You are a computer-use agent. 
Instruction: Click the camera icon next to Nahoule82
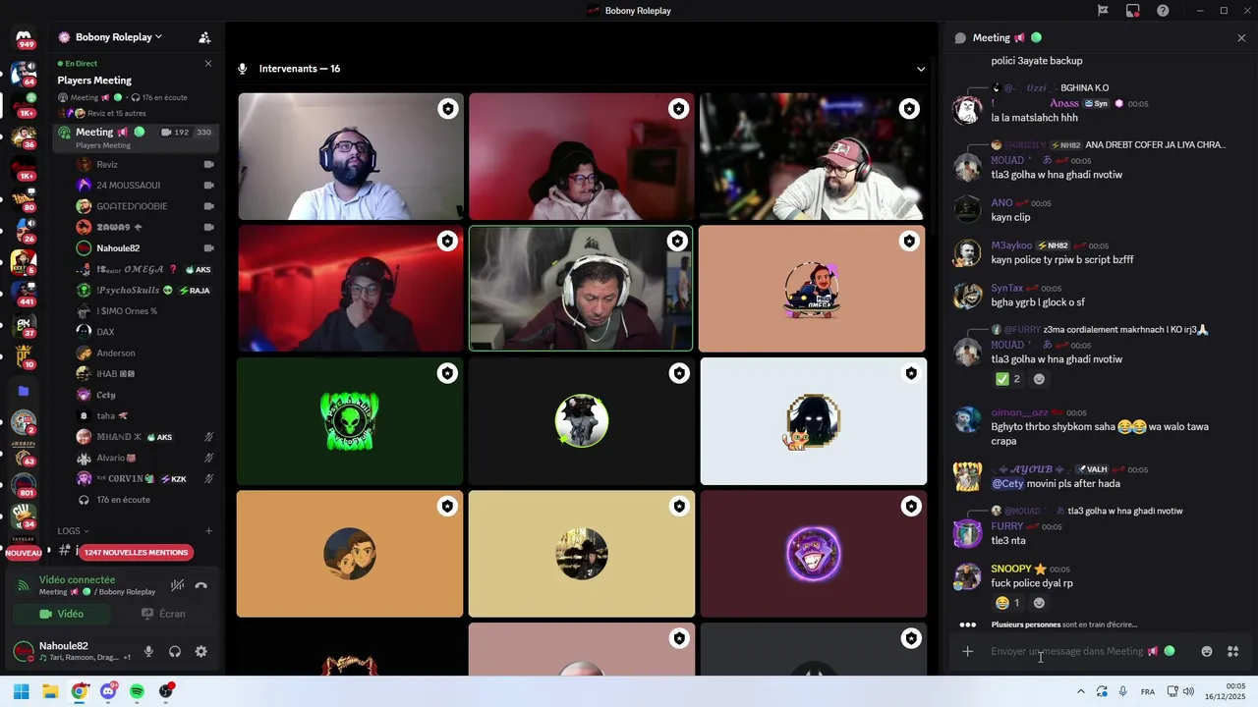(208, 248)
